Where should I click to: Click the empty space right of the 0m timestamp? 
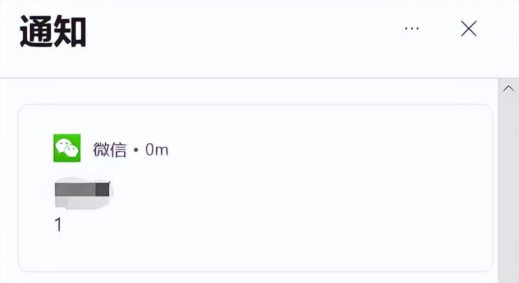[x=313, y=150]
